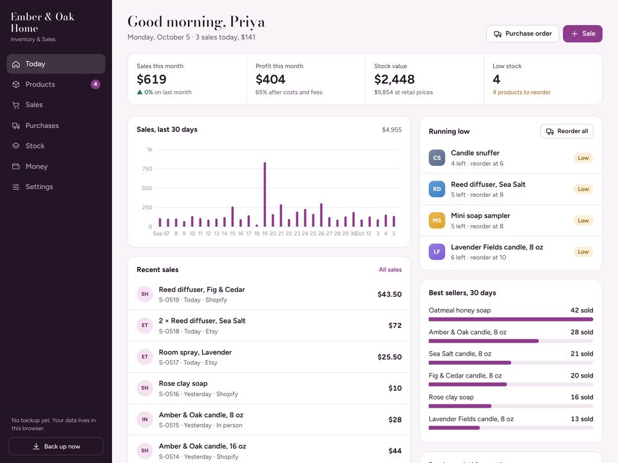Click the $28 amount on sale S-0515
Image resolution: width=618 pixels, height=463 pixels.
click(x=395, y=420)
